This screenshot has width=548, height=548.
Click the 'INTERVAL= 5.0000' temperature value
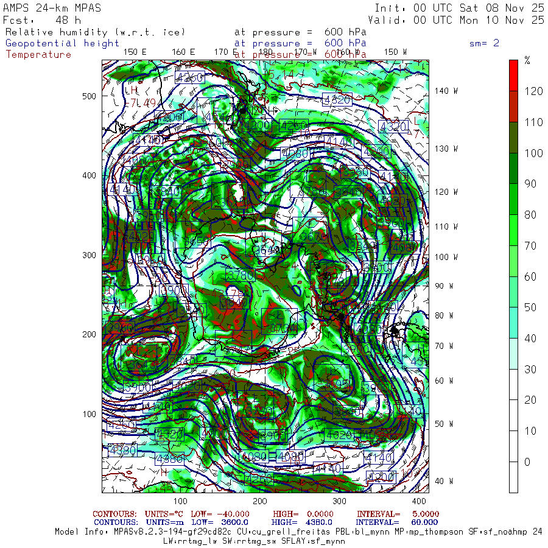(x=398, y=514)
